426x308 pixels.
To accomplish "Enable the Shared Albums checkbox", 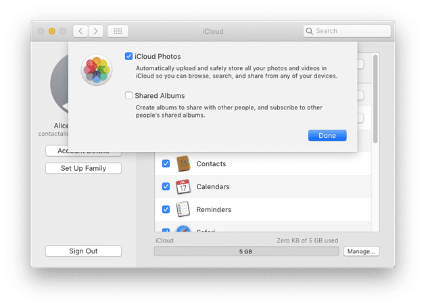I will tap(128, 95).
